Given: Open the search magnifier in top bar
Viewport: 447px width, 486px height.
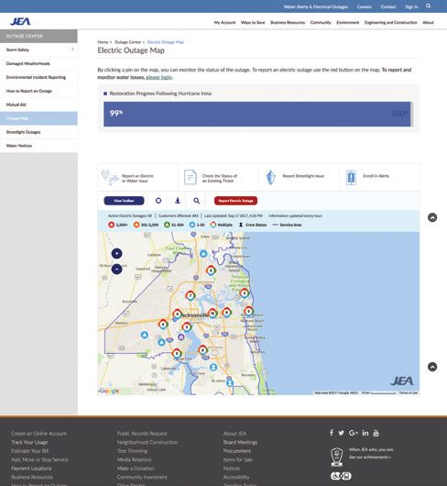Looking at the screenshot, I should tap(428, 6).
